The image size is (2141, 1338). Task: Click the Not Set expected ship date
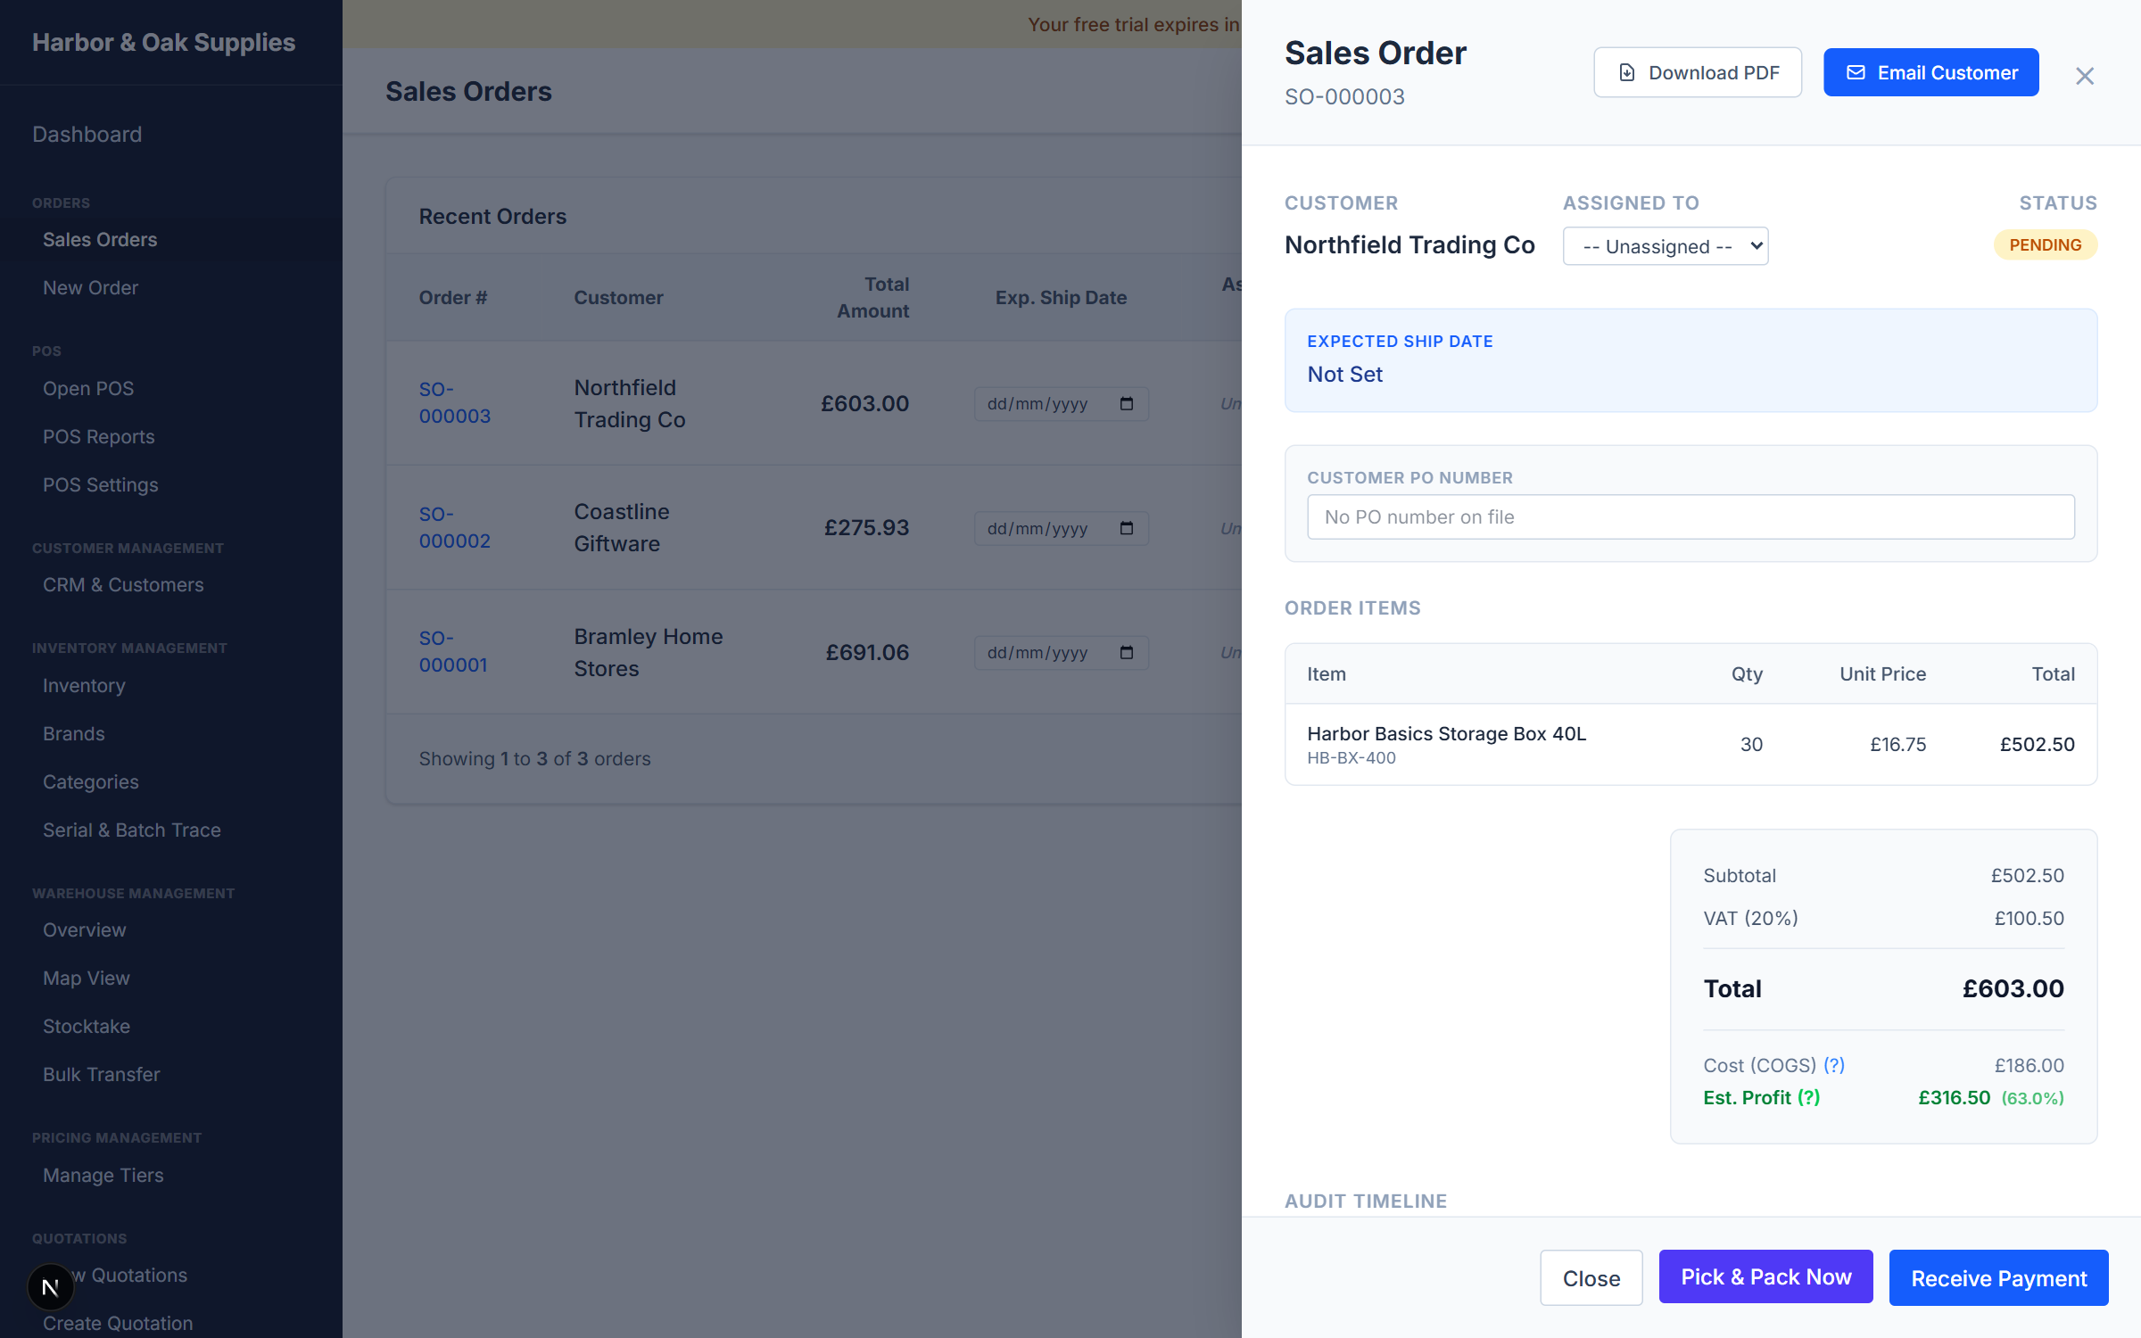[x=1344, y=374]
